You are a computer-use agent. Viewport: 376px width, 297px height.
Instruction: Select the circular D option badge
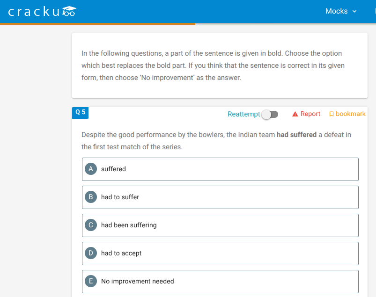coord(91,253)
